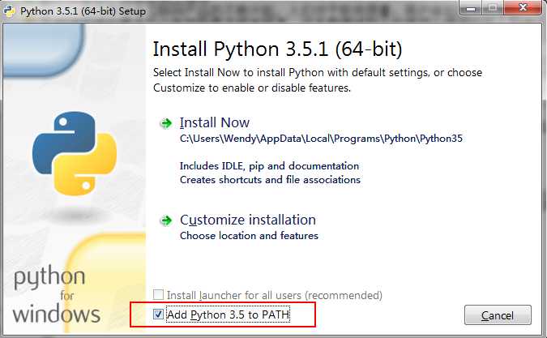Click the disabled maximize button
Image resolution: width=547 pixels, height=338 pixels.
[493, 7]
